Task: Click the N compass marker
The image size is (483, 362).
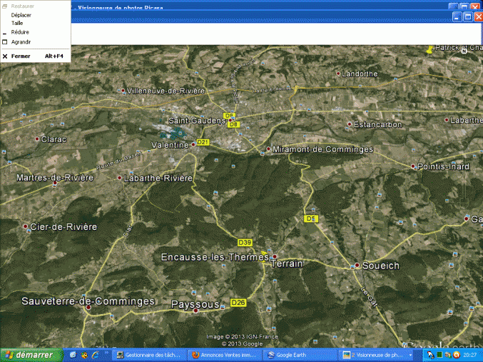Action: coord(464,51)
